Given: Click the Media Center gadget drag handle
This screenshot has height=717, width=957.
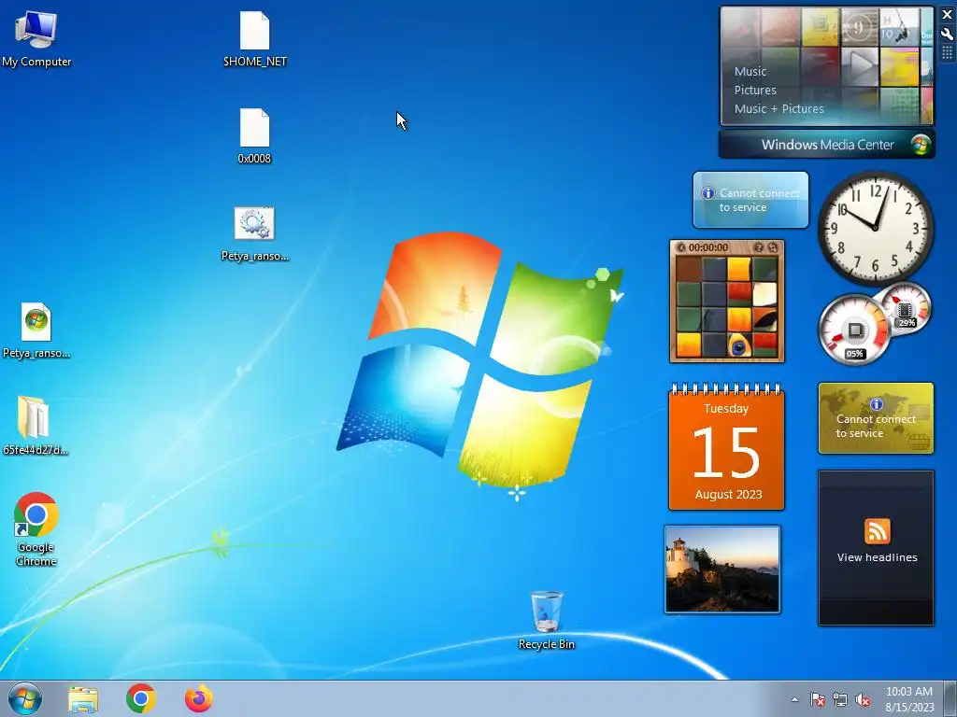Looking at the screenshot, I should coord(947,53).
